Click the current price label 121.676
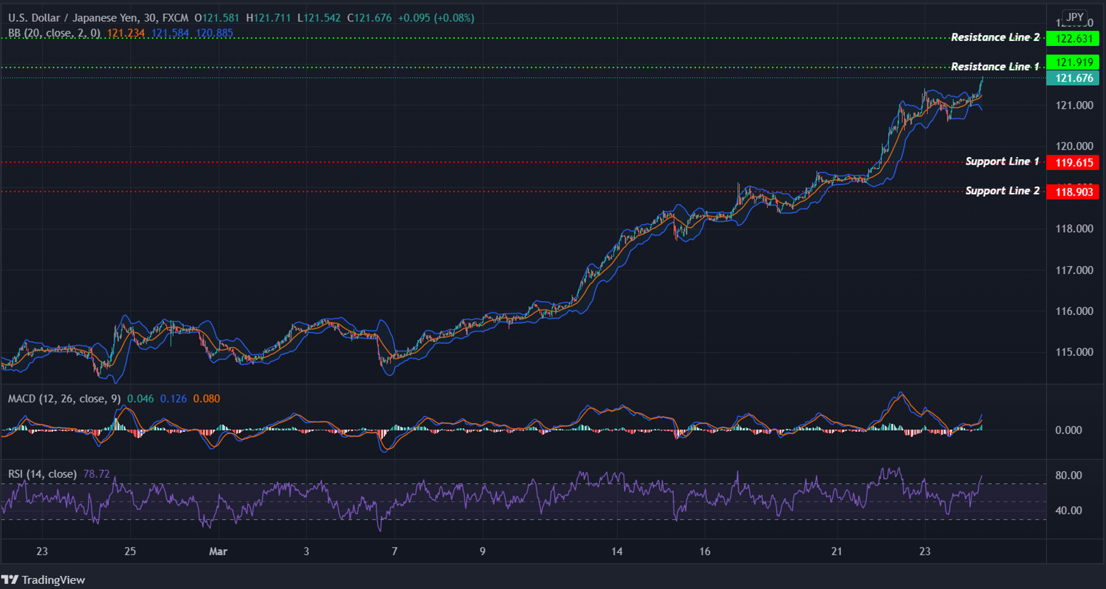Screen dimensions: 1106x589 (1073, 78)
